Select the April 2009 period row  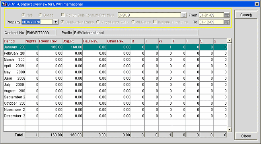point(115,66)
